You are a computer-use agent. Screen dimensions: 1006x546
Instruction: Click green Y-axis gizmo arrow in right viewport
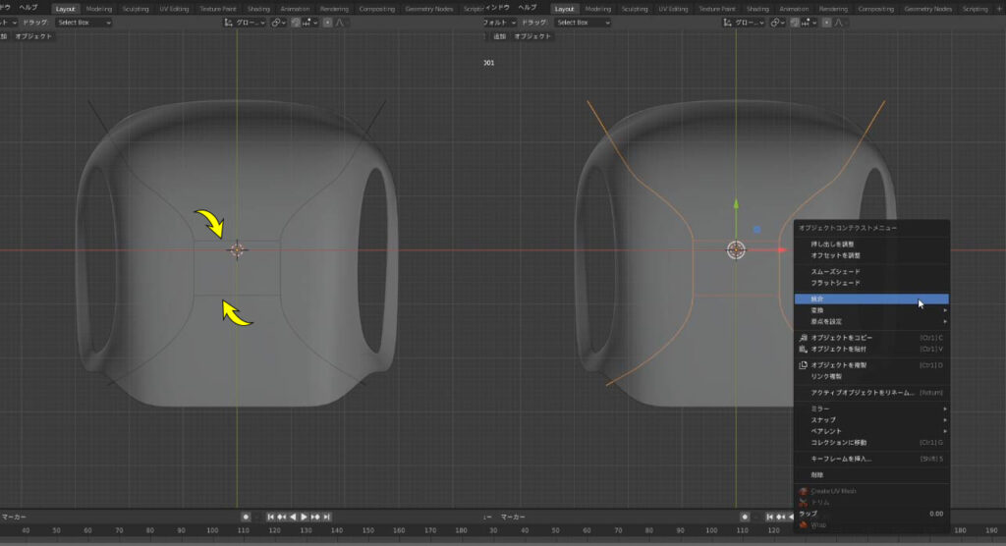736,204
